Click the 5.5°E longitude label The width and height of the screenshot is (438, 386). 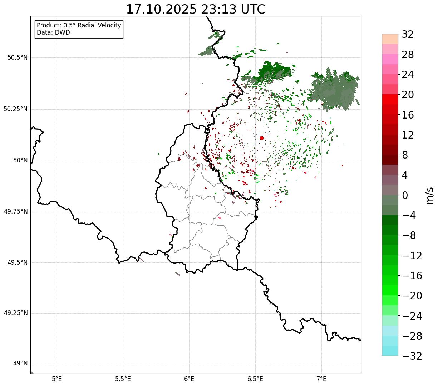click(123, 379)
